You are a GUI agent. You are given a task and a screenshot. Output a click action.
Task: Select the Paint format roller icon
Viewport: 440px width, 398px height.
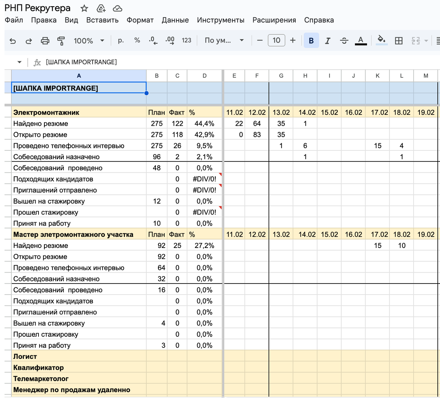point(61,41)
